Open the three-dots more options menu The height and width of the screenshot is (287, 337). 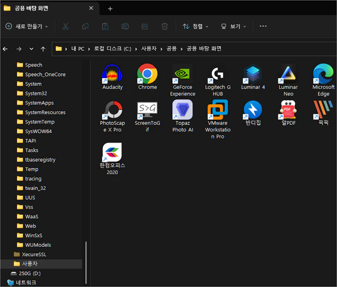263,26
